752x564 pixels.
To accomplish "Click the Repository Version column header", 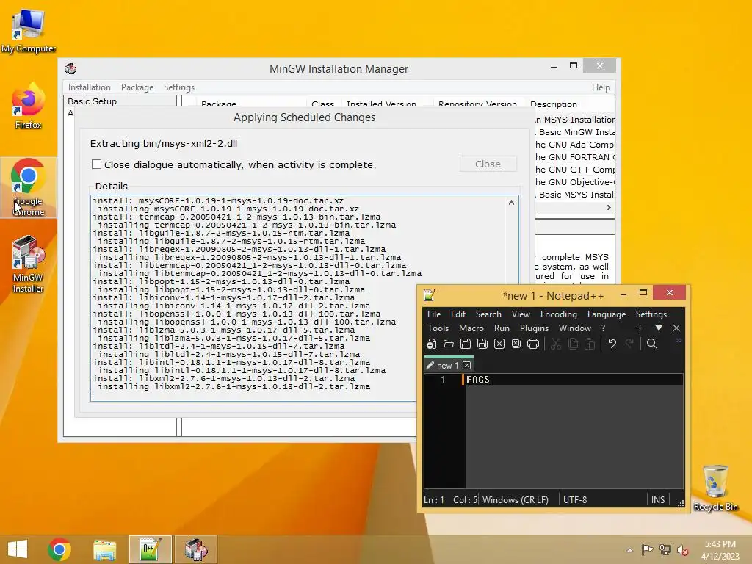I will coord(477,104).
